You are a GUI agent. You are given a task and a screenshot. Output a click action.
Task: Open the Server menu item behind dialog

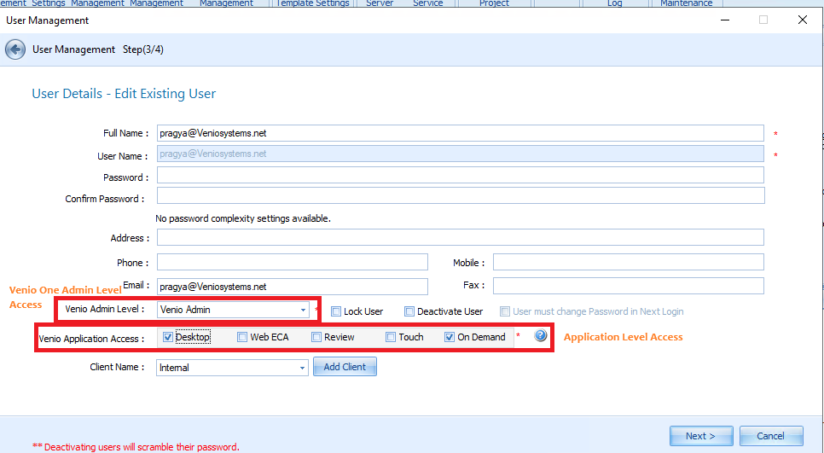point(380,3)
